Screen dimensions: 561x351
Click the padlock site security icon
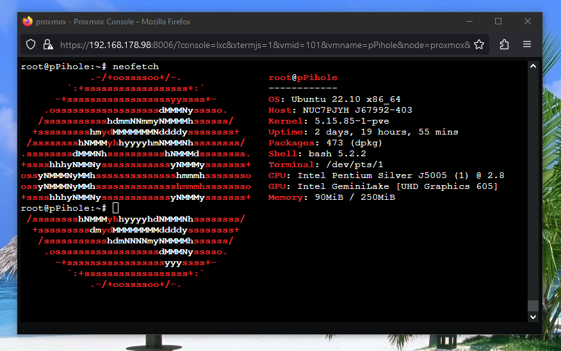point(48,45)
